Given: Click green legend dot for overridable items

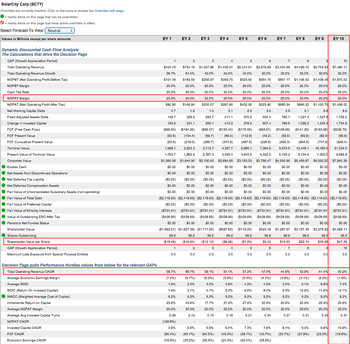Looking at the screenshot, I should point(2,16).
